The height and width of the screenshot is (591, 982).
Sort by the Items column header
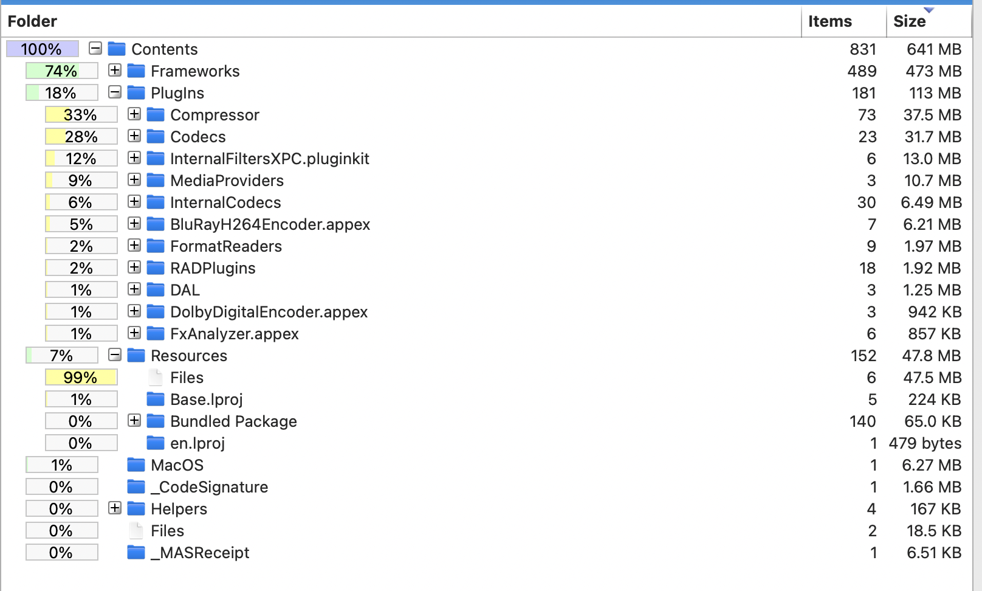829,21
